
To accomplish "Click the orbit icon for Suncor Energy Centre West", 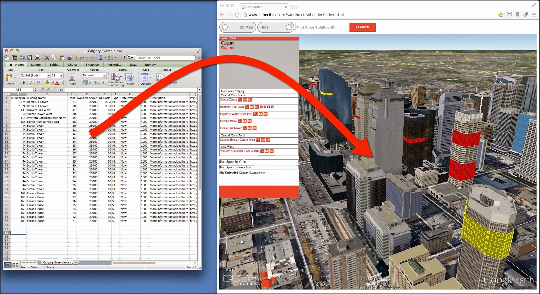I will tap(263, 140).
